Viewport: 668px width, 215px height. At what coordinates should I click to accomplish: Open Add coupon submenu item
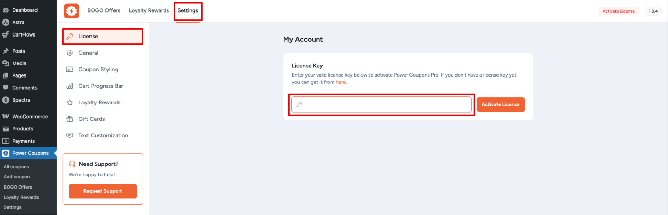[17, 177]
